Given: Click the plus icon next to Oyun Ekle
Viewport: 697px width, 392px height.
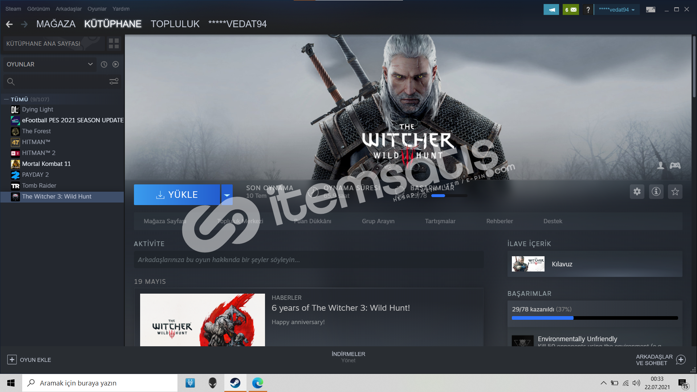Looking at the screenshot, I should tap(12, 360).
